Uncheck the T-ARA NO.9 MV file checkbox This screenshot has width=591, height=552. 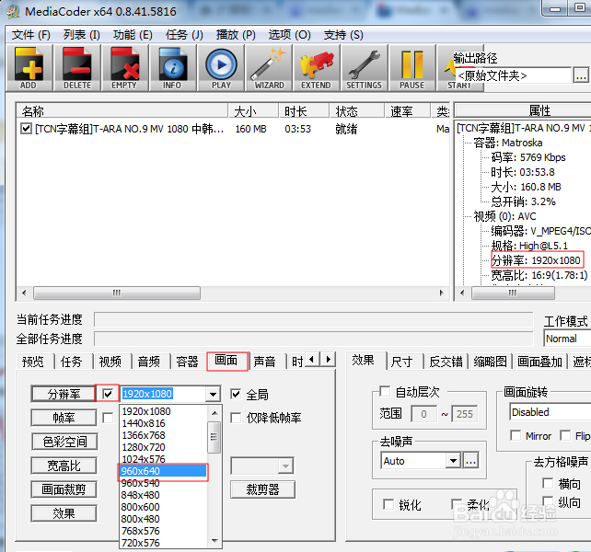[x=26, y=130]
